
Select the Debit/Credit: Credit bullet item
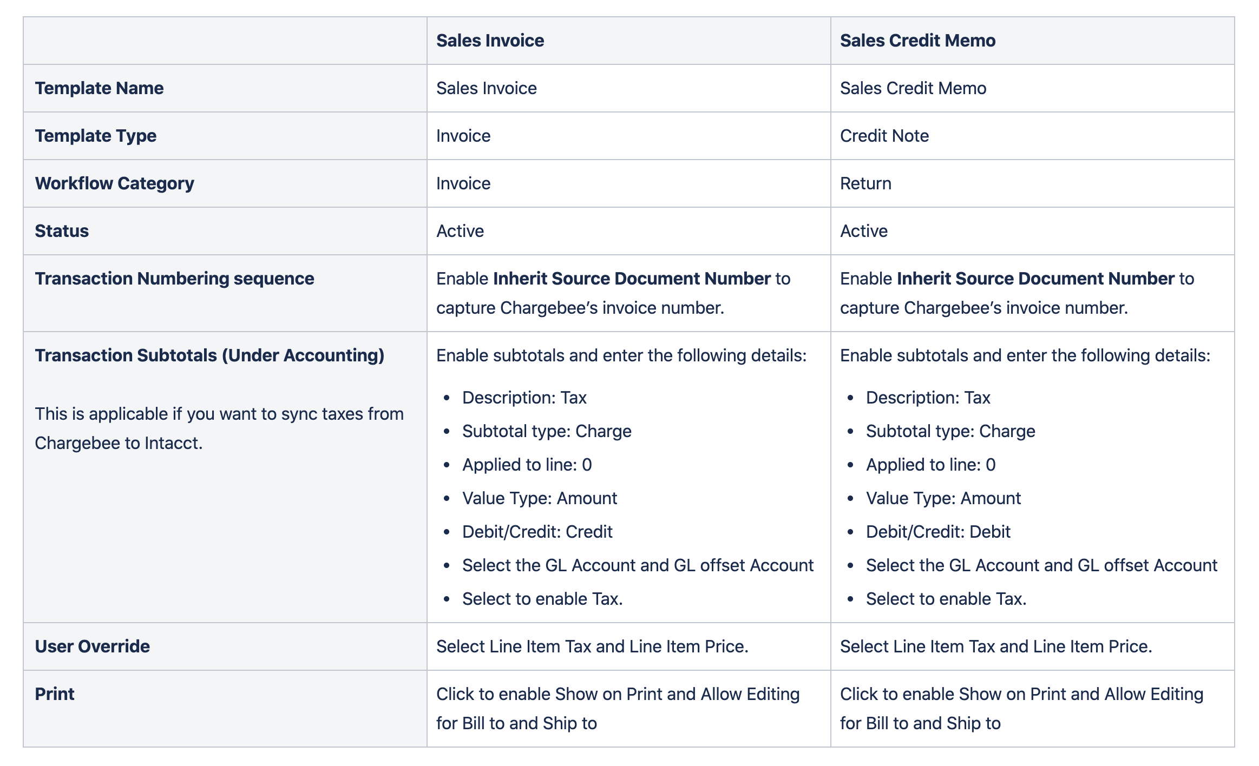[537, 532]
